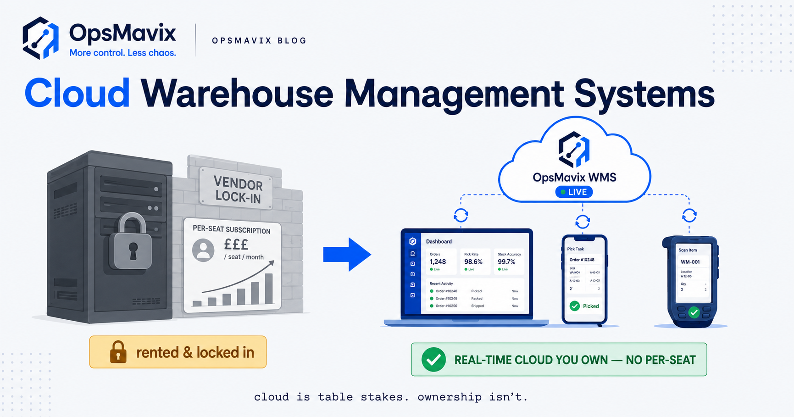Click the "PER-SEAT SUBSCRIPTION" card title
This screenshot has height=417, width=794.
click(231, 229)
